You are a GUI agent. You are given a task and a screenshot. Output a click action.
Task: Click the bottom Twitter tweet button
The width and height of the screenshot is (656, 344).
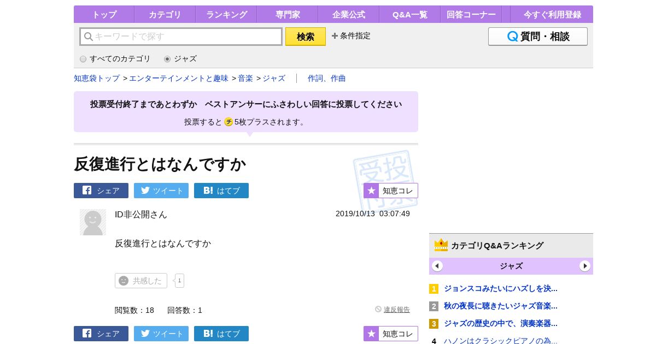161,334
